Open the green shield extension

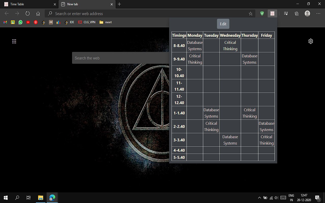click(262, 14)
